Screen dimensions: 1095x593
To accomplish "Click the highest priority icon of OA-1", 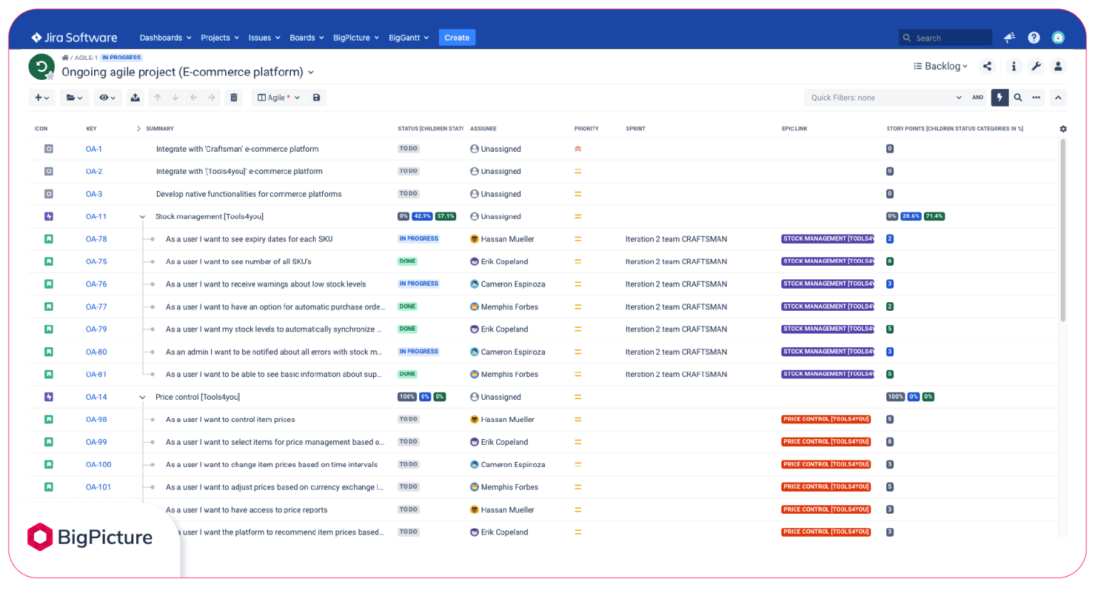I will point(578,149).
